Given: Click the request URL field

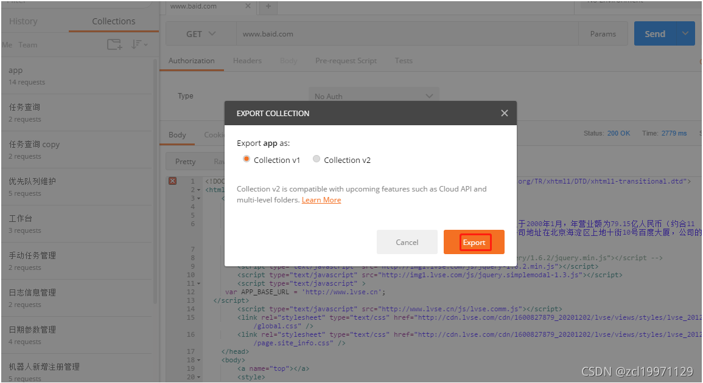Looking at the screenshot, I should pos(407,34).
